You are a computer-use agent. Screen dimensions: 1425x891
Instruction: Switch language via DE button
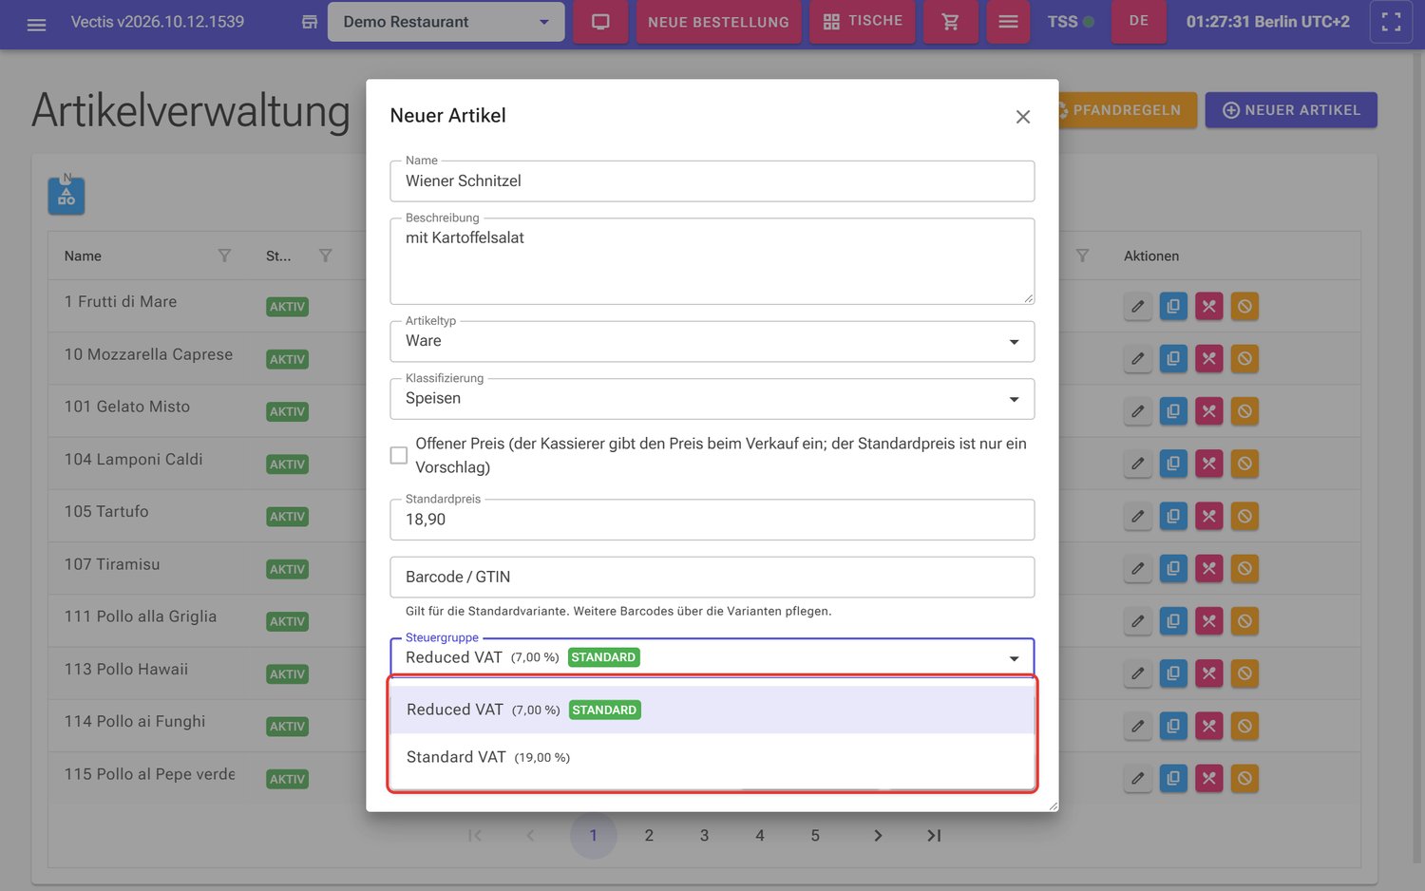1138,22
